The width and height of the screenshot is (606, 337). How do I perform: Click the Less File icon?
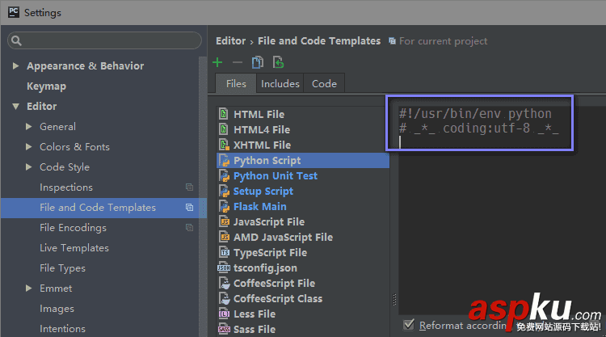pyautogui.click(x=224, y=314)
